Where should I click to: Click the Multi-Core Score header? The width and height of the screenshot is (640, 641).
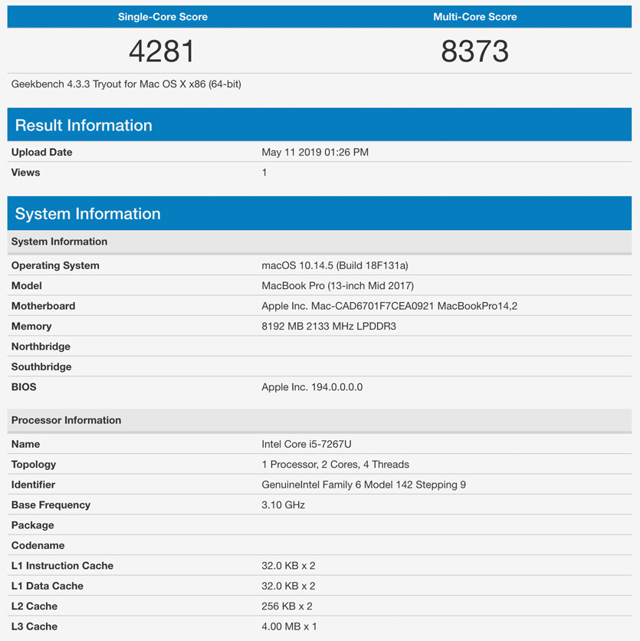pos(475,17)
